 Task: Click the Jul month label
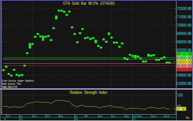(5, 119)
